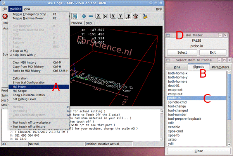
Task: Expand the Zero coordinate system submenu
Action: [39, 115]
